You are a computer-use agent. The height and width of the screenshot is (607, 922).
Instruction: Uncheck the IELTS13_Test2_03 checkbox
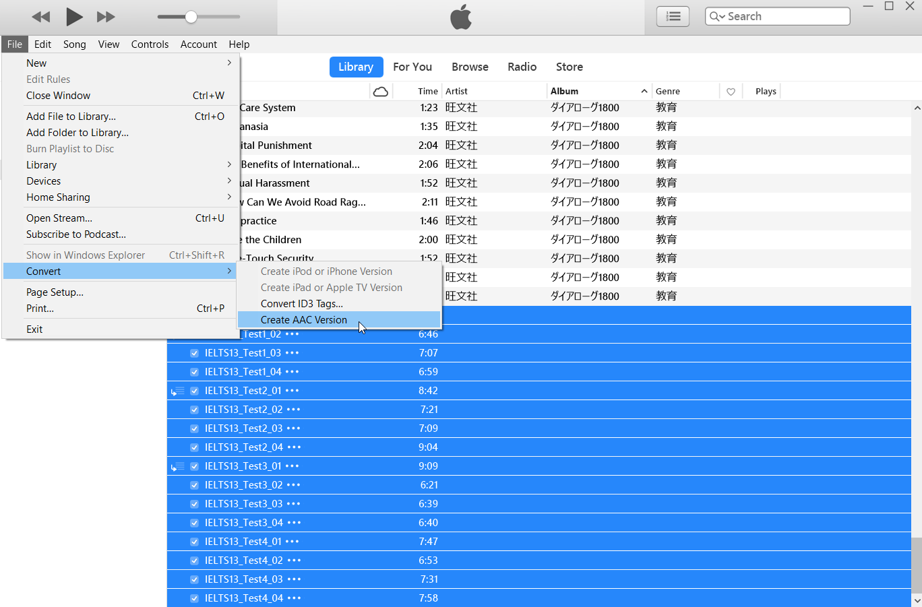[194, 428]
